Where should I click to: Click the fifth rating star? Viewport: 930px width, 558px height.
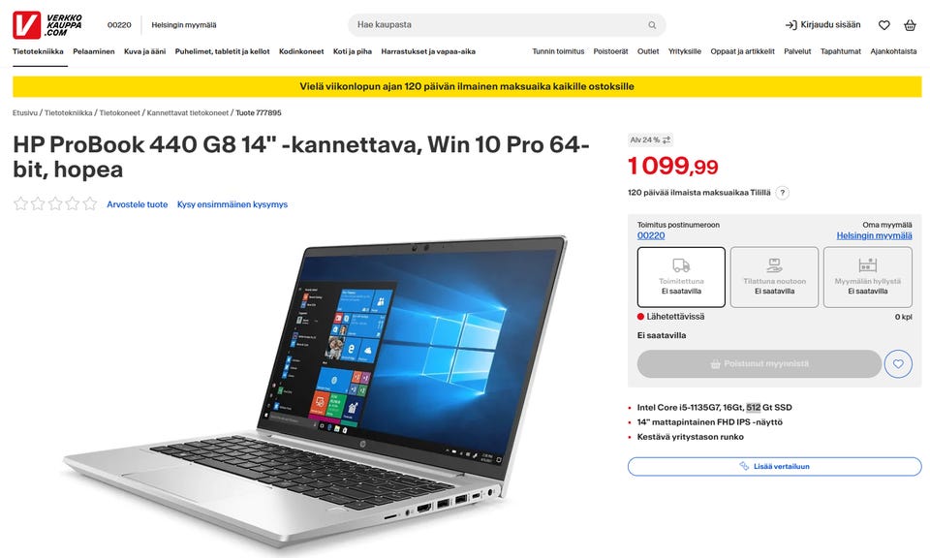[89, 204]
